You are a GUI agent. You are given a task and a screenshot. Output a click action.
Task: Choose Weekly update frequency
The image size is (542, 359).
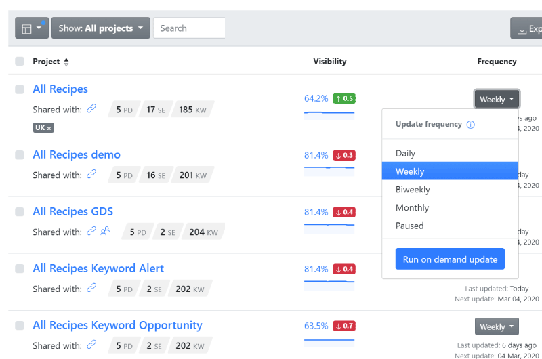point(450,171)
